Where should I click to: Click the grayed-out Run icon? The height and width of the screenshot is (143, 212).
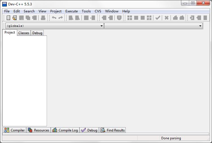pos(136,18)
